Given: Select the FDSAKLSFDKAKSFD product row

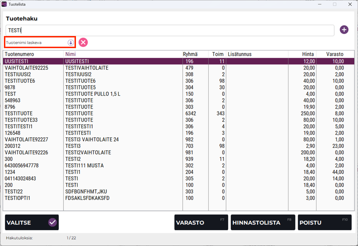Looking at the screenshot, I should pyautogui.click(x=87, y=198).
